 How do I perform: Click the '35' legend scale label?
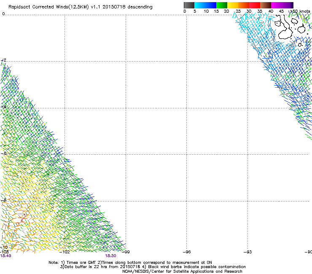[260, 11]
